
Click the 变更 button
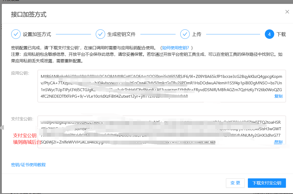[x=235, y=183]
